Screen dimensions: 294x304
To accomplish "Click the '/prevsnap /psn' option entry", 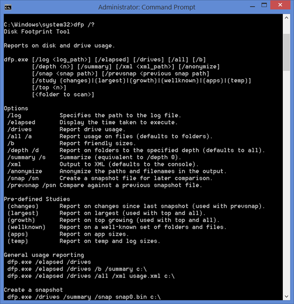I will [x=32, y=185].
